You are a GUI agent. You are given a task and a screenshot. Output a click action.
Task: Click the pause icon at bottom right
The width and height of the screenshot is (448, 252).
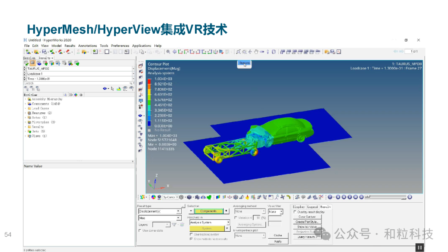click(x=420, y=247)
